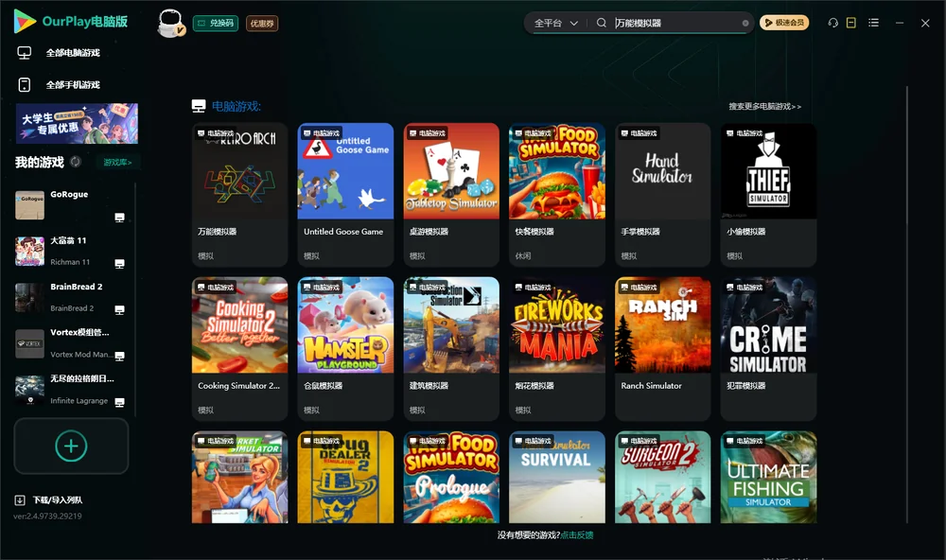Image resolution: width=946 pixels, height=560 pixels.
Task: Select 全部电脑游戏 in the sidebar
Action: 73,53
